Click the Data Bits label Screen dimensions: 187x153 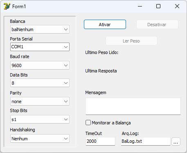[x=19, y=75]
